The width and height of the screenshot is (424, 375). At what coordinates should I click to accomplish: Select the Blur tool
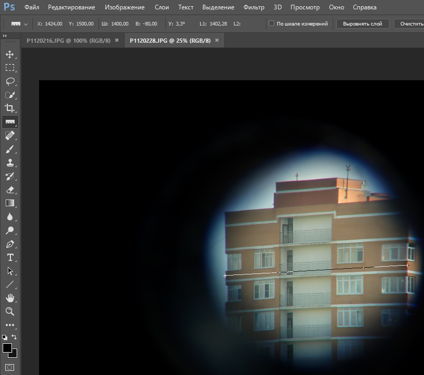[x=10, y=217]
